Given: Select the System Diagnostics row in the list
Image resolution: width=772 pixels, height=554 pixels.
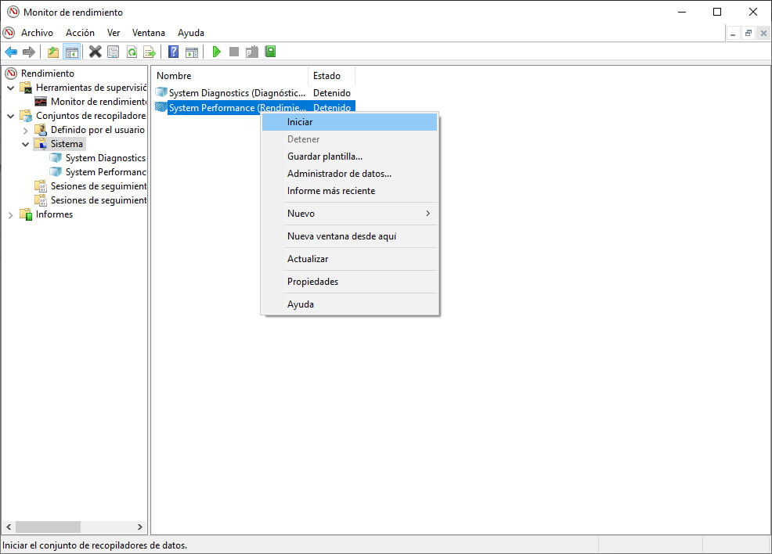Looking at the screenshot, I should tap(254, 93).
